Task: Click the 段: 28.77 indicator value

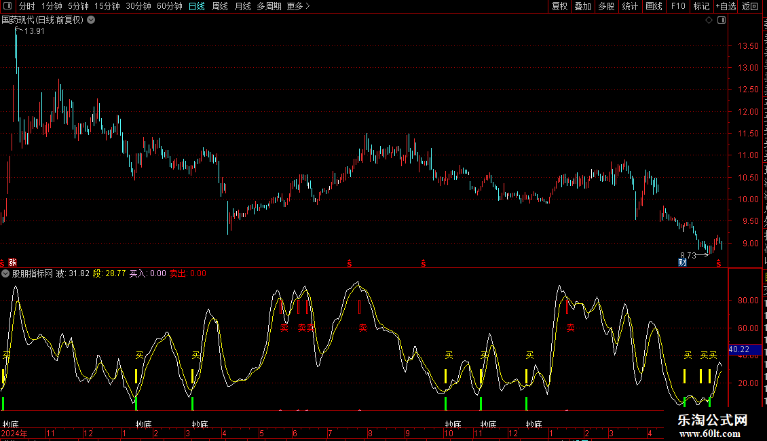Action: click(x=109, y=273)
